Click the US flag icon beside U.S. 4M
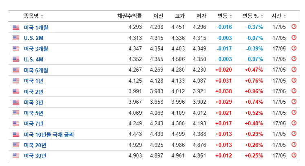Viewport: 305px width, 166px height. 16,59
